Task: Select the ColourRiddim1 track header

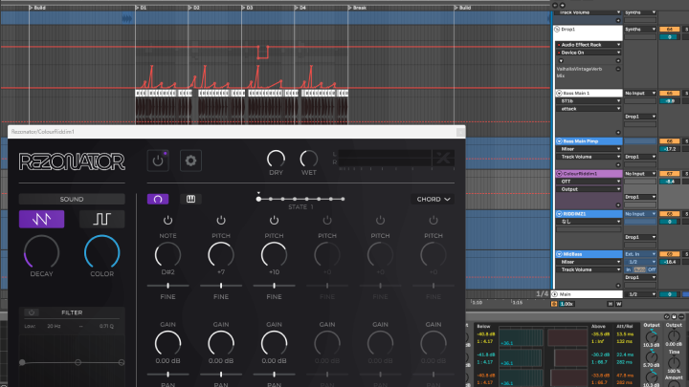Action: [589, 174]
